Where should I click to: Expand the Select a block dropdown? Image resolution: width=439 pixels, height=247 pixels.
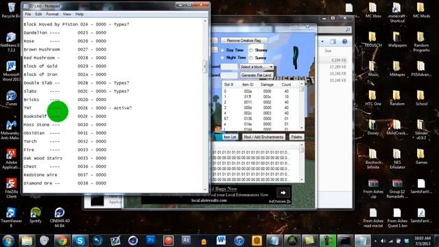tap(257, 67)
